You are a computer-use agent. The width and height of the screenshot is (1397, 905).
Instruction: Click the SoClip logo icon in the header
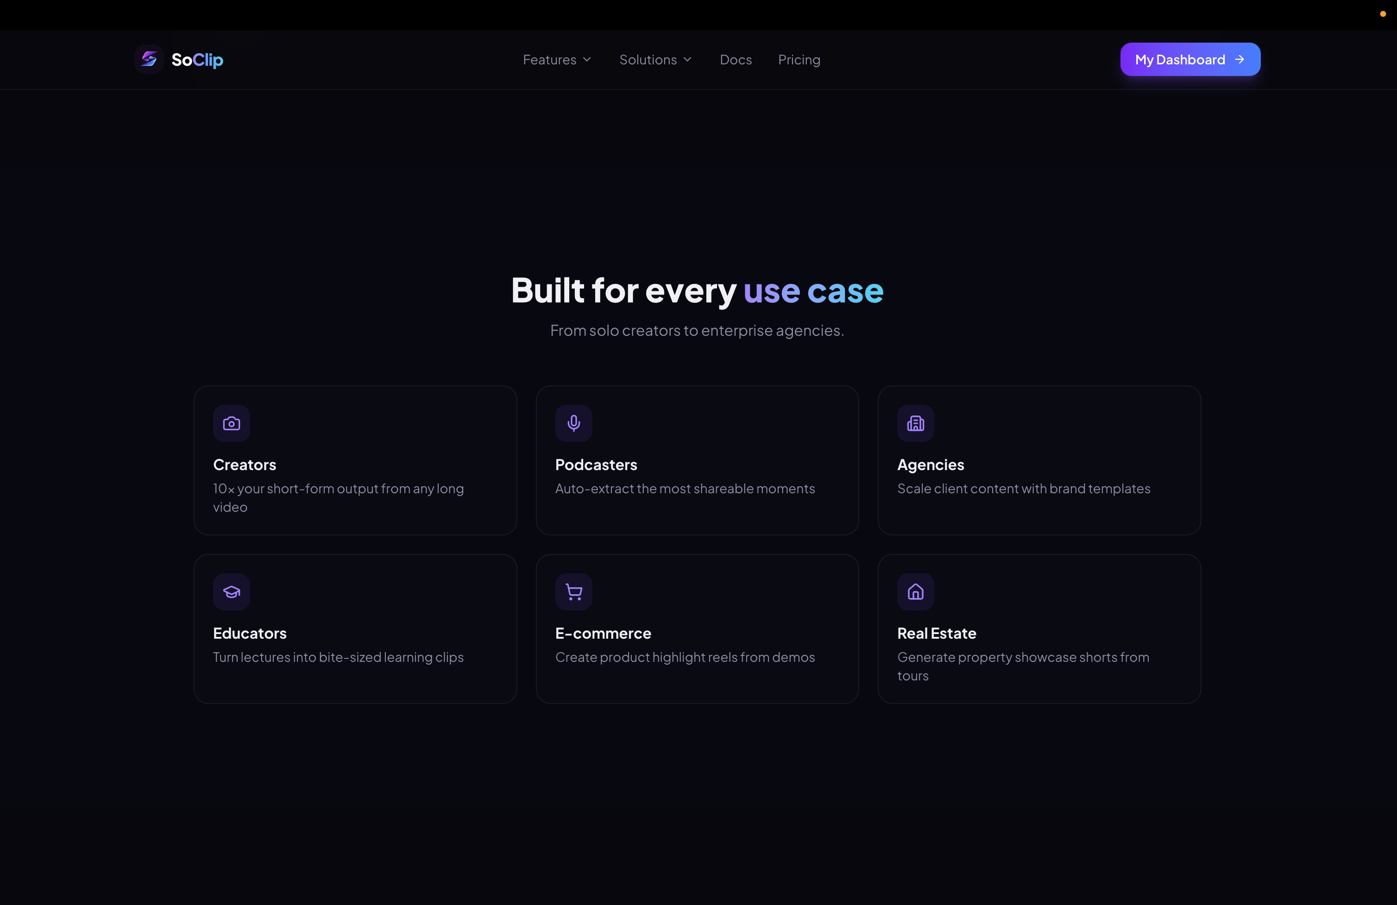click(150, 59)
